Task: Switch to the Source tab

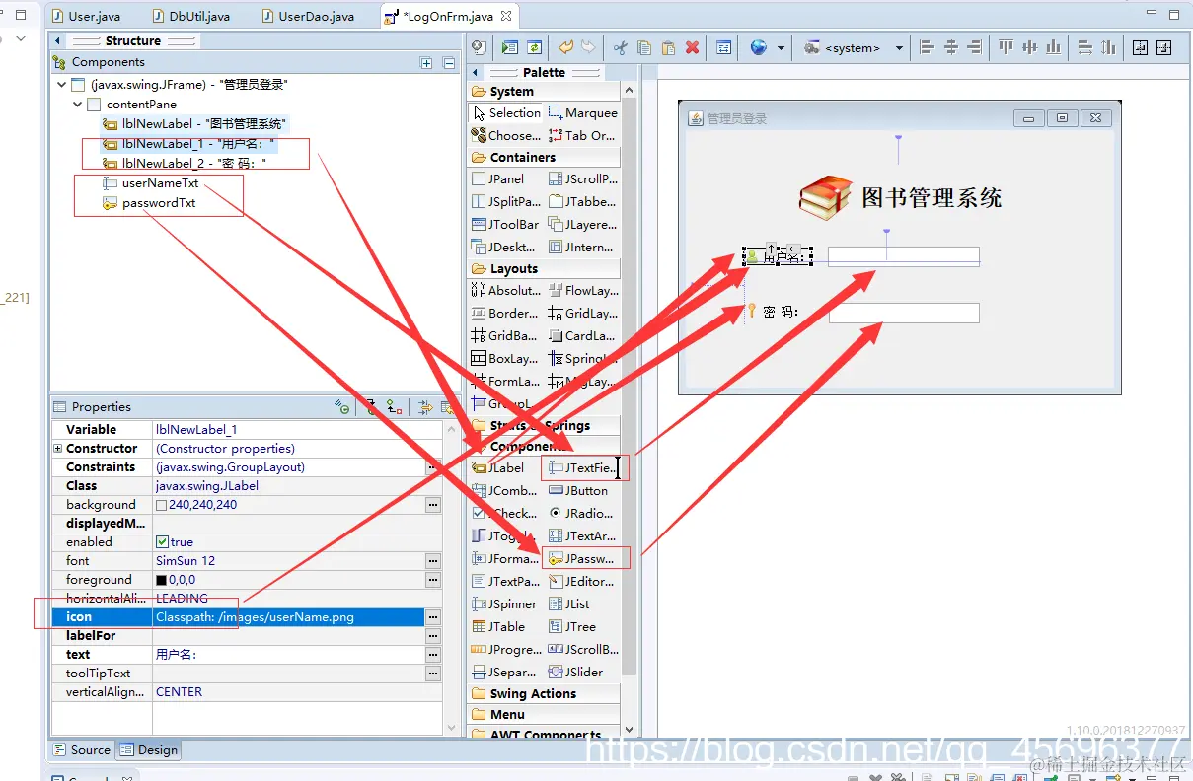Action: [82, 749]
